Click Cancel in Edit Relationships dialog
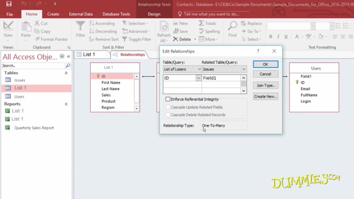 pos(265,74)
